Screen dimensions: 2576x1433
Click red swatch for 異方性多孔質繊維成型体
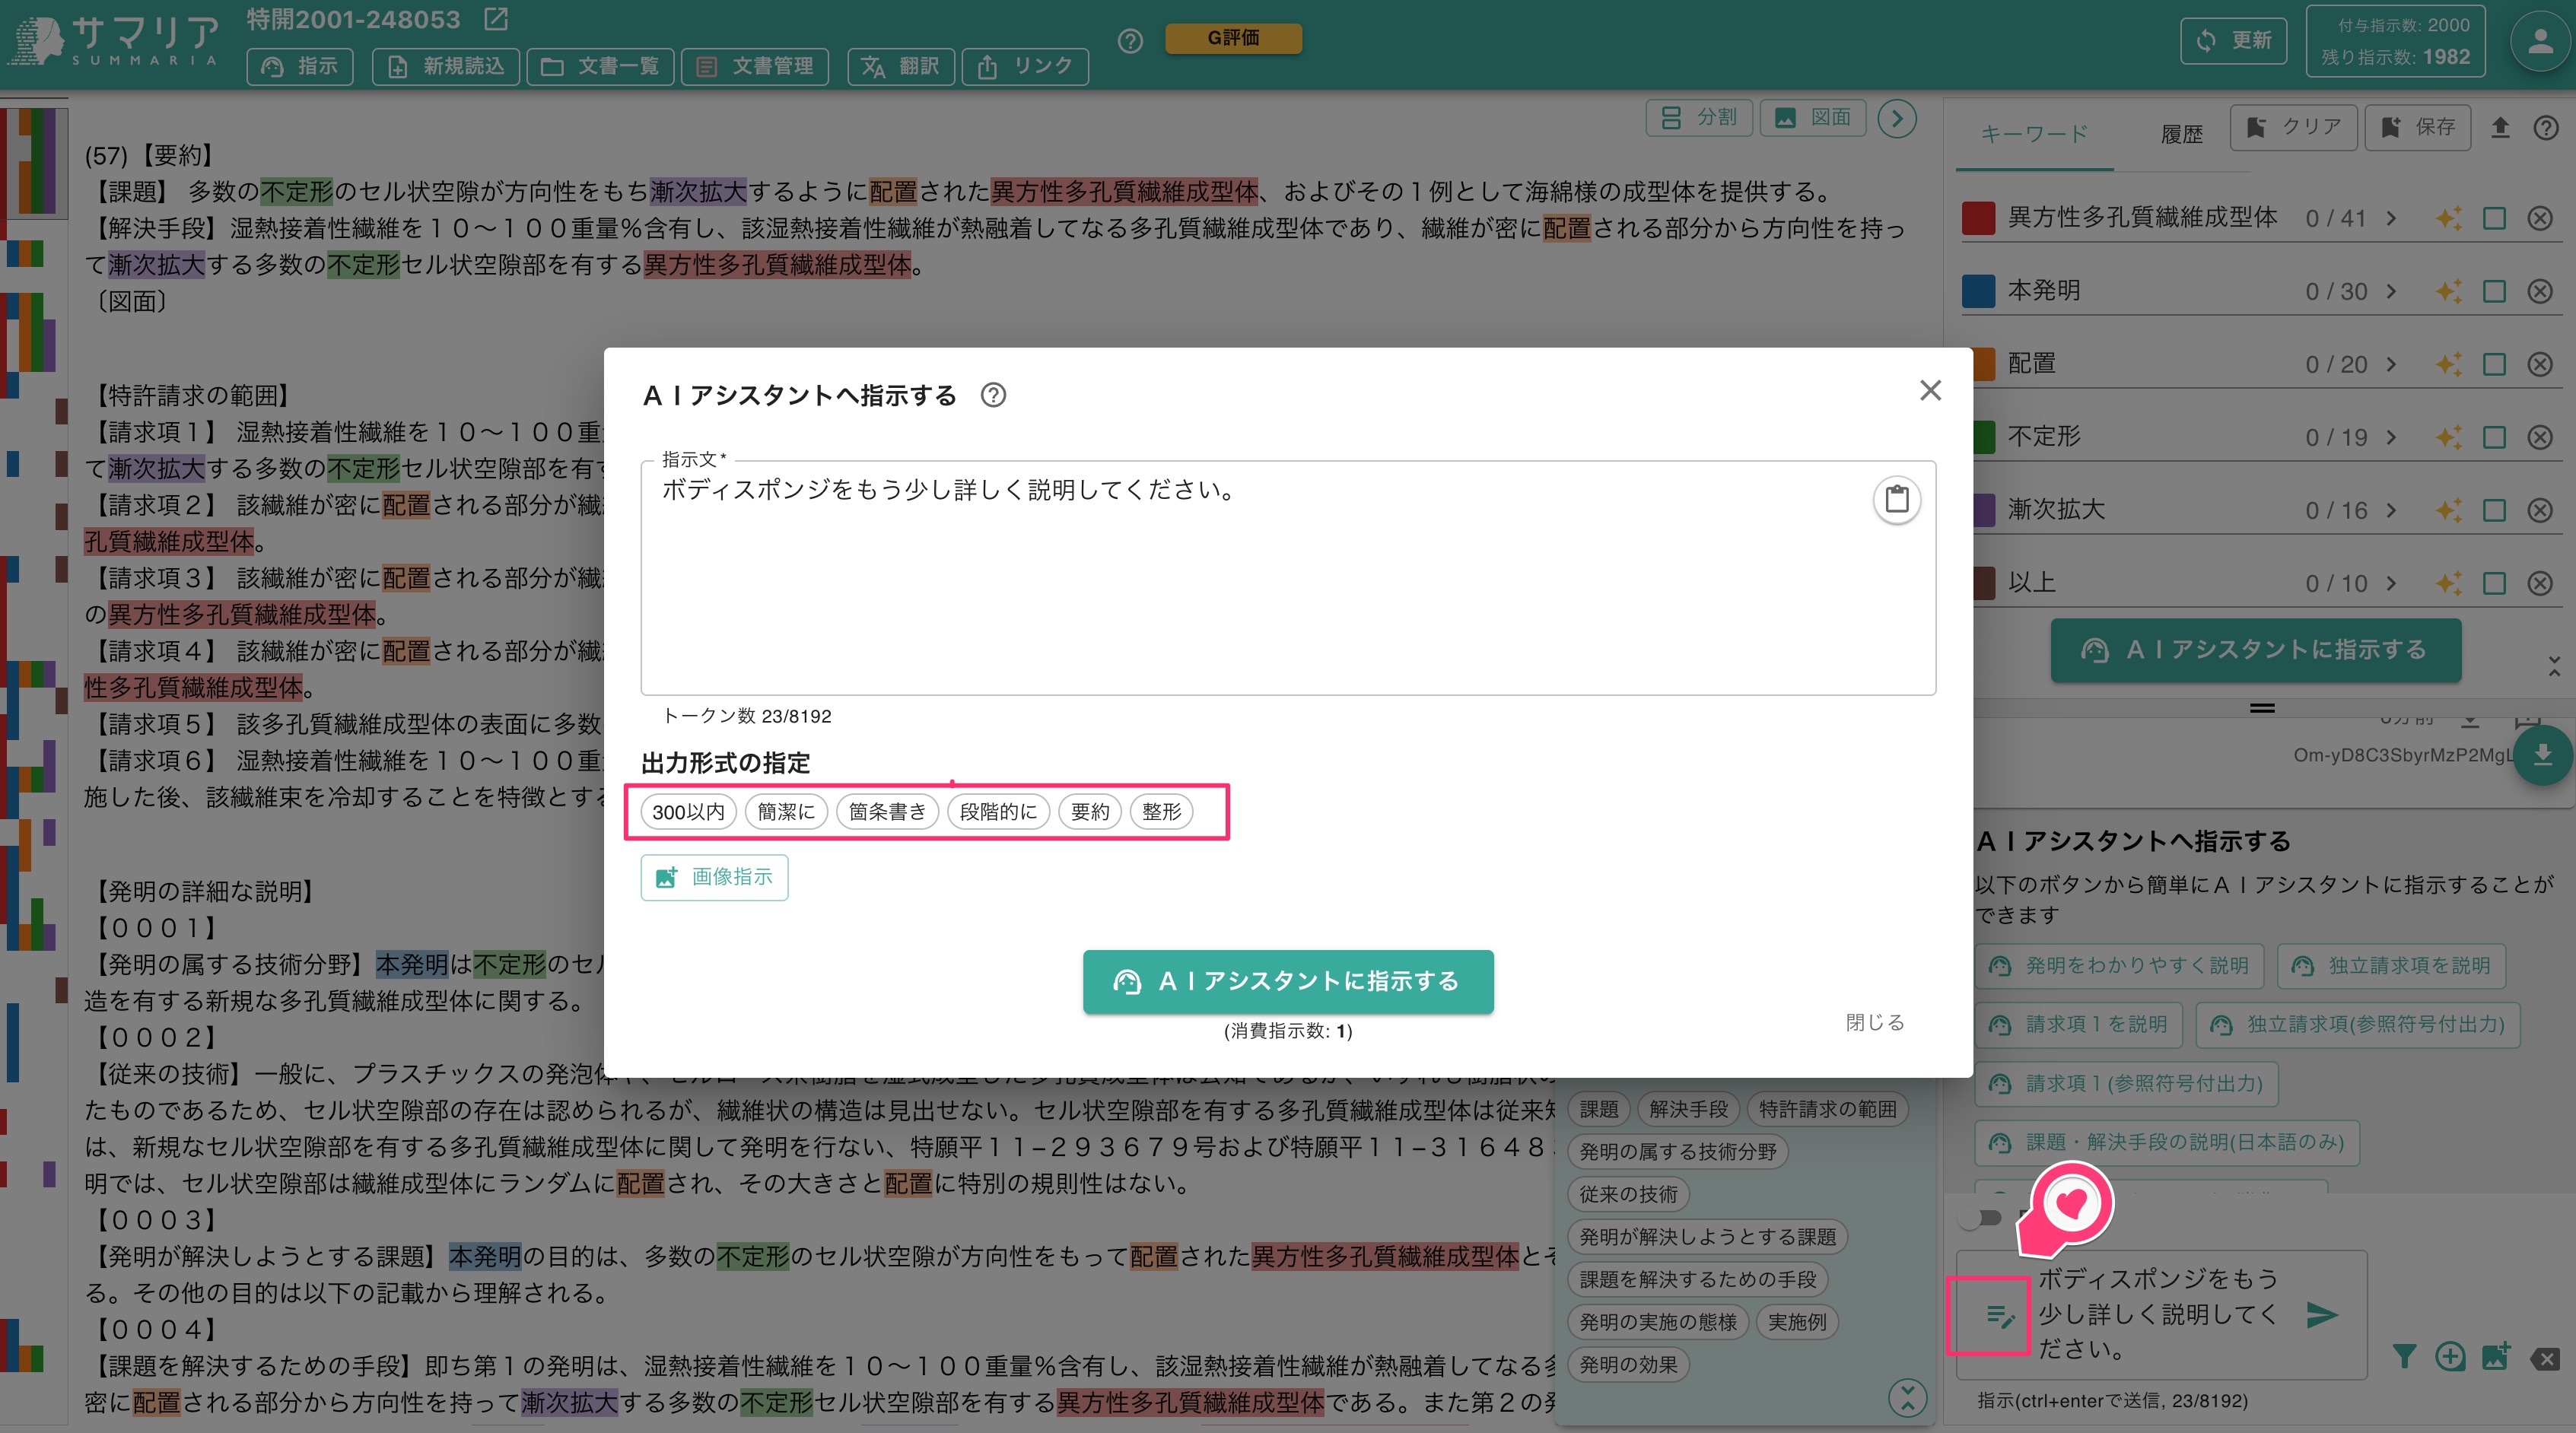[1978, 218]
